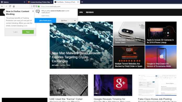This screenshot has width=182, height=102.
Task: Click the Fake Cisco Korea document thumbnail
Action: pos(157,85)
